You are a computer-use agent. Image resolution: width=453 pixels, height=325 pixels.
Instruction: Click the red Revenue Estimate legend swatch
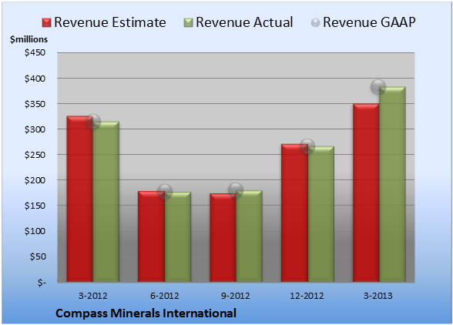tap(46, 22)
